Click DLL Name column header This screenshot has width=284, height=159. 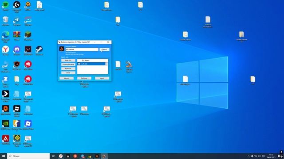93,61
